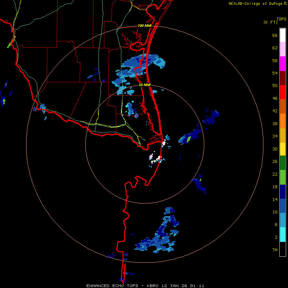
Task: Click the legend value 18
Action: point(275,187)
